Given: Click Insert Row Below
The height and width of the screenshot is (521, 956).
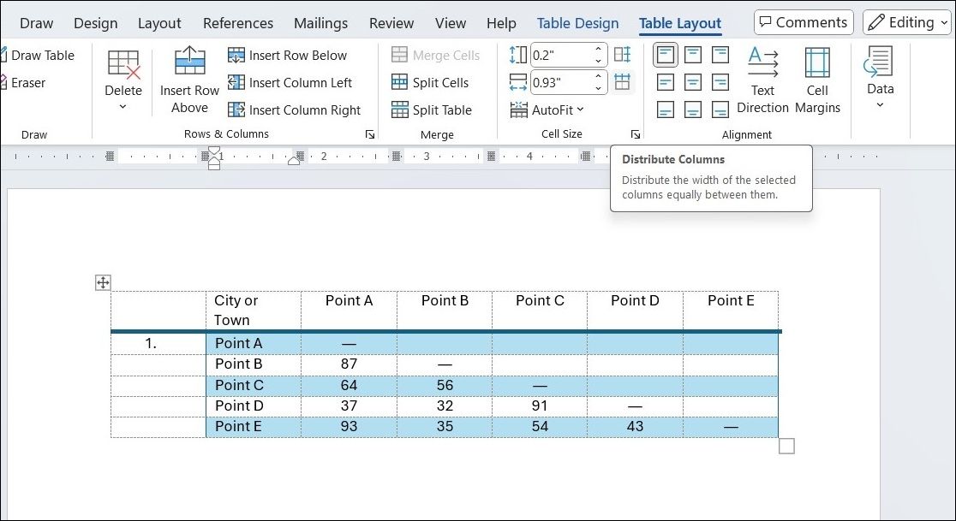Looking at the screenshot, I should click(287, 56).
